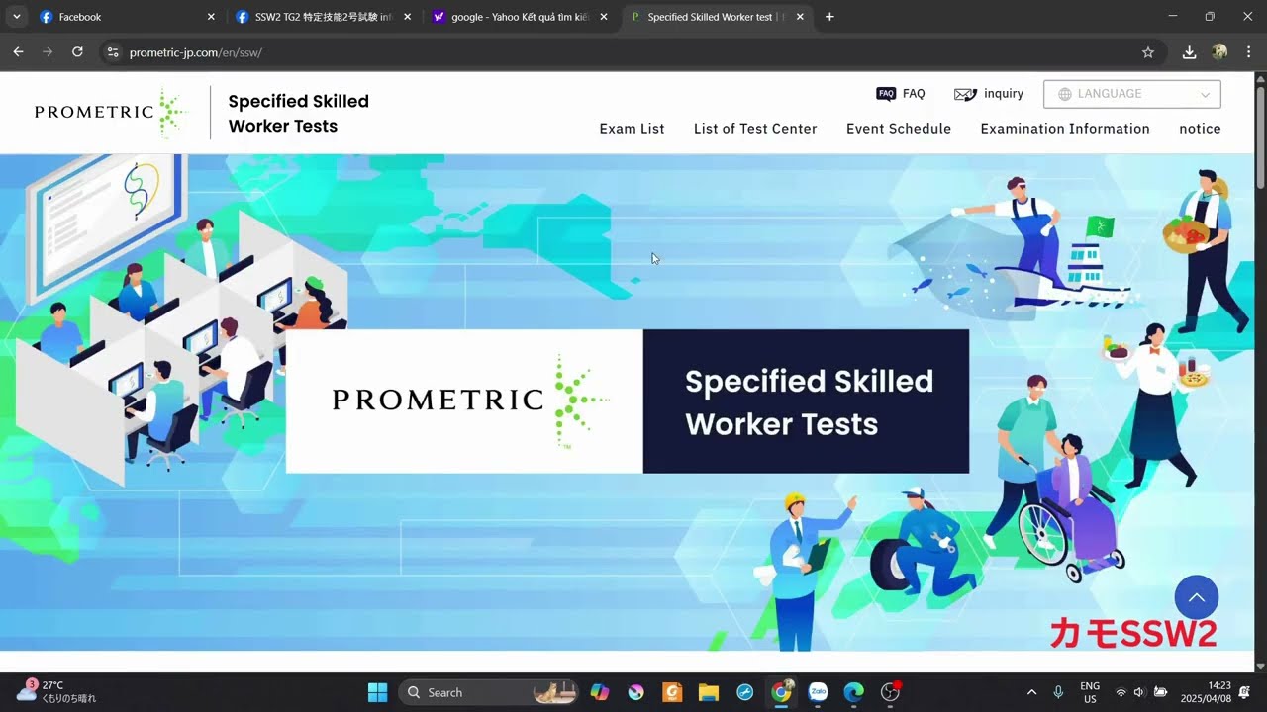Open Zalo from the taskbar
Image resolution: width=1267 pixels, height=712 pixels.
(818, 692)
